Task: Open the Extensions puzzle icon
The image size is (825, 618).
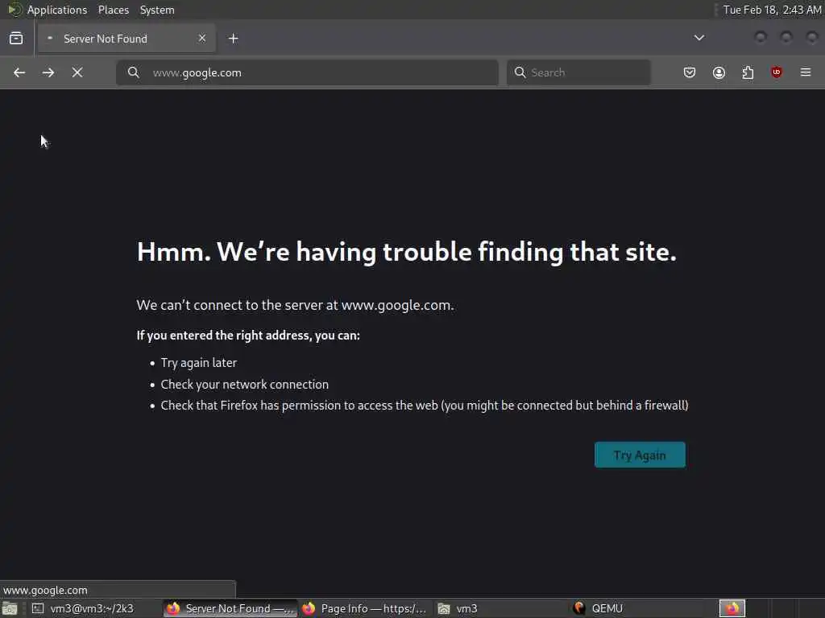Action: coord(748,72)
